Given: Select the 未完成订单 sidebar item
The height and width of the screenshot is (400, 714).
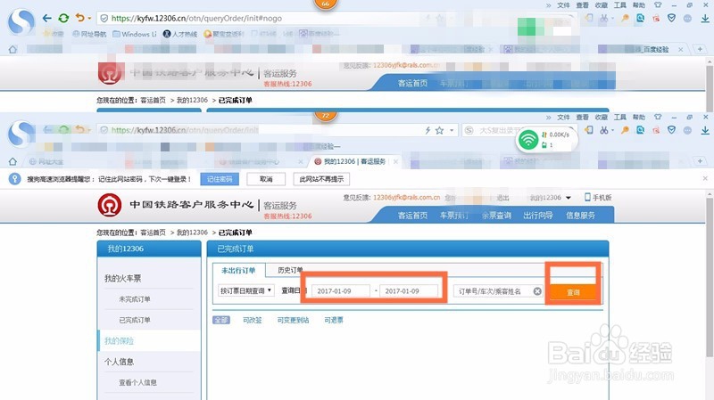Looking at the screenshot, I should (135, 299).
